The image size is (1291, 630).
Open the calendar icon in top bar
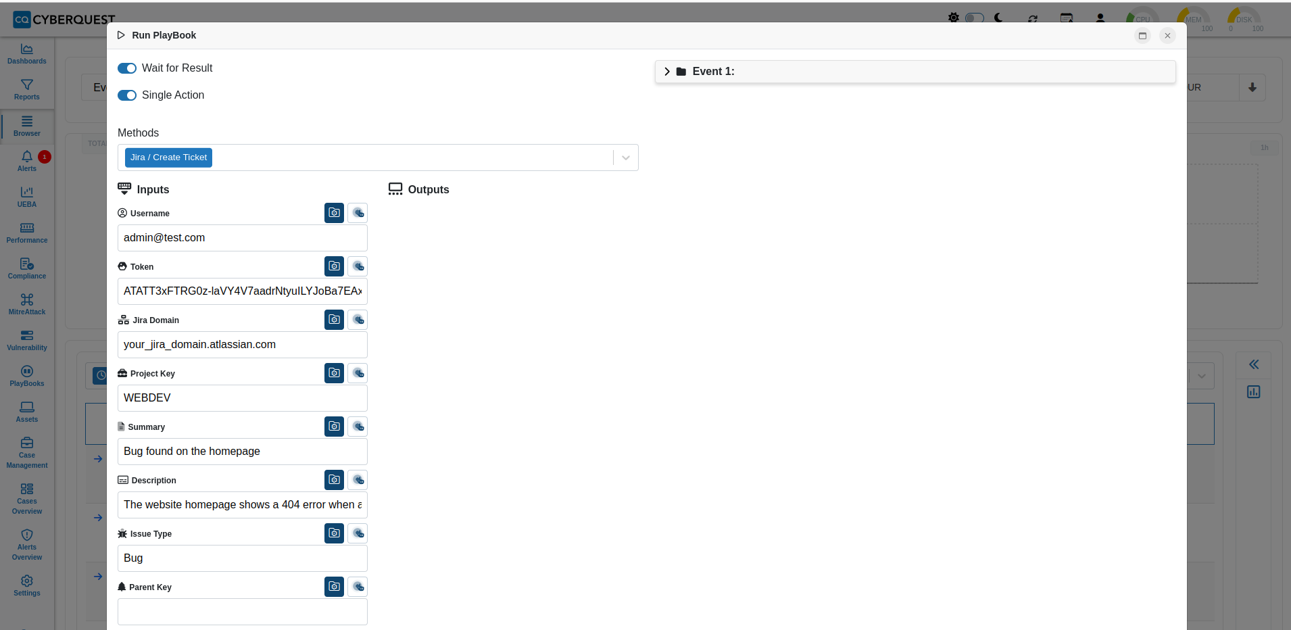click(x=1067, y=18)
